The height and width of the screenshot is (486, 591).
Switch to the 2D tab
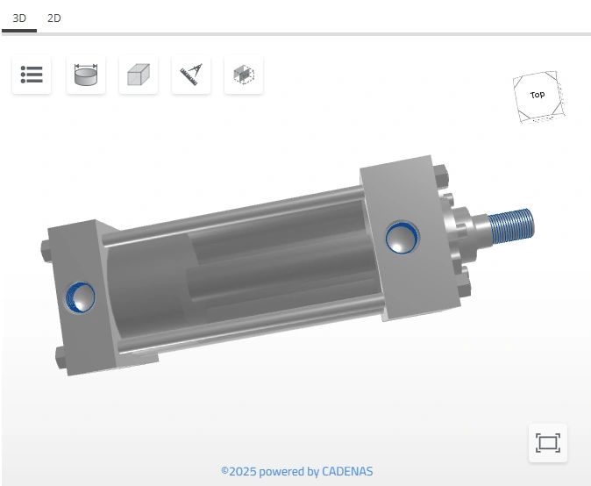tap(53, 18)
